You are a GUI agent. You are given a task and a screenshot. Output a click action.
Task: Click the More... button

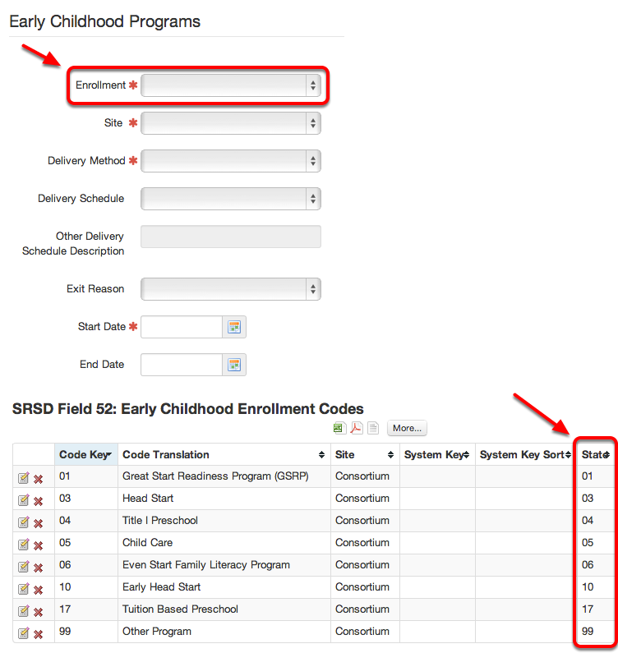407,428
